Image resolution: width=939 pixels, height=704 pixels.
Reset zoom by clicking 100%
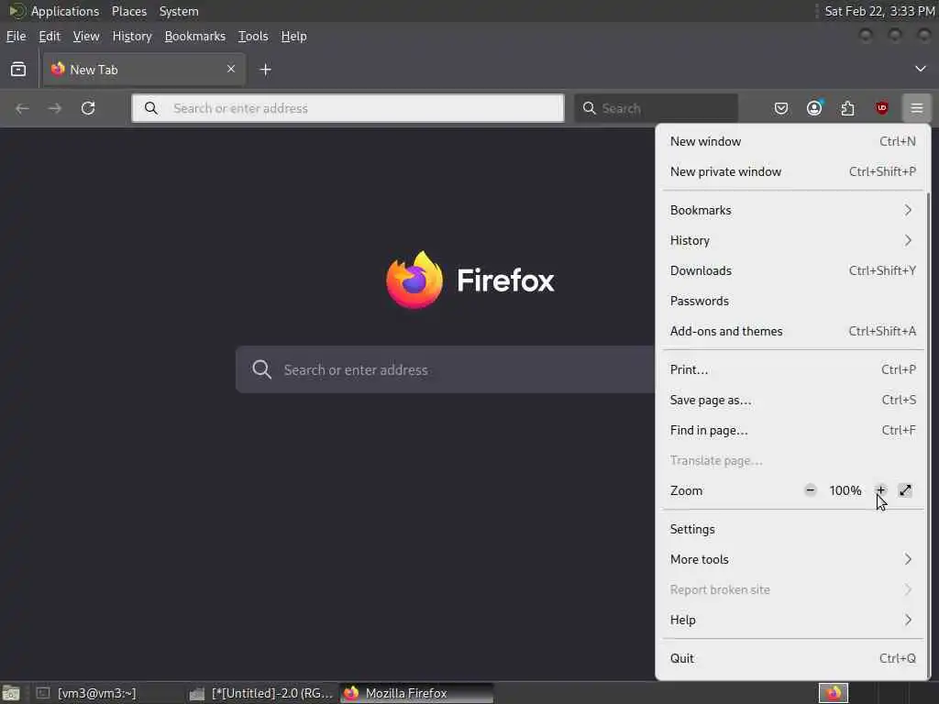[x=845, y=491]
